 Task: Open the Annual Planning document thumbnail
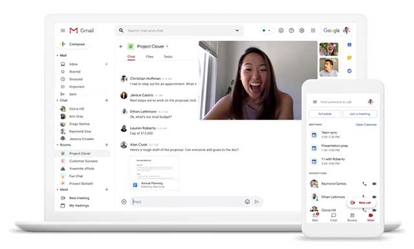[x=154, y=173]
